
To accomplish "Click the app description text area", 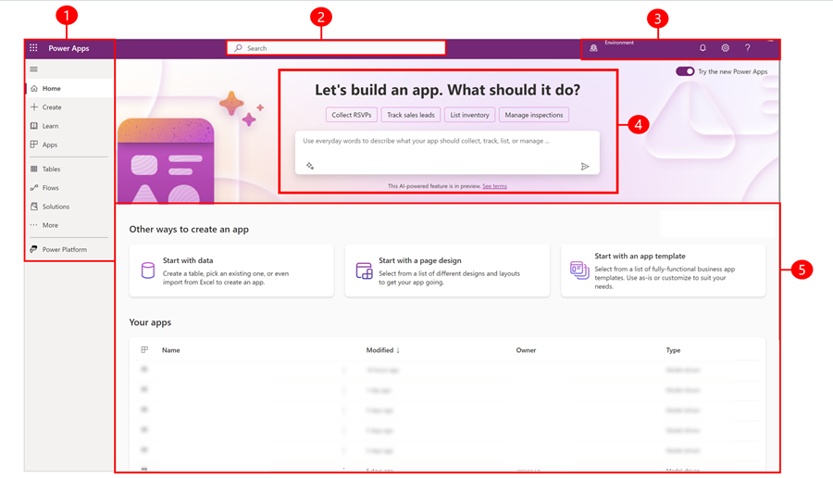I will (447, 153).
